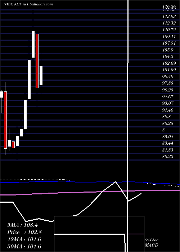Click the 101.09 price axis label
Viewport: 180px width, 252px height.
[x=169, y=70]
